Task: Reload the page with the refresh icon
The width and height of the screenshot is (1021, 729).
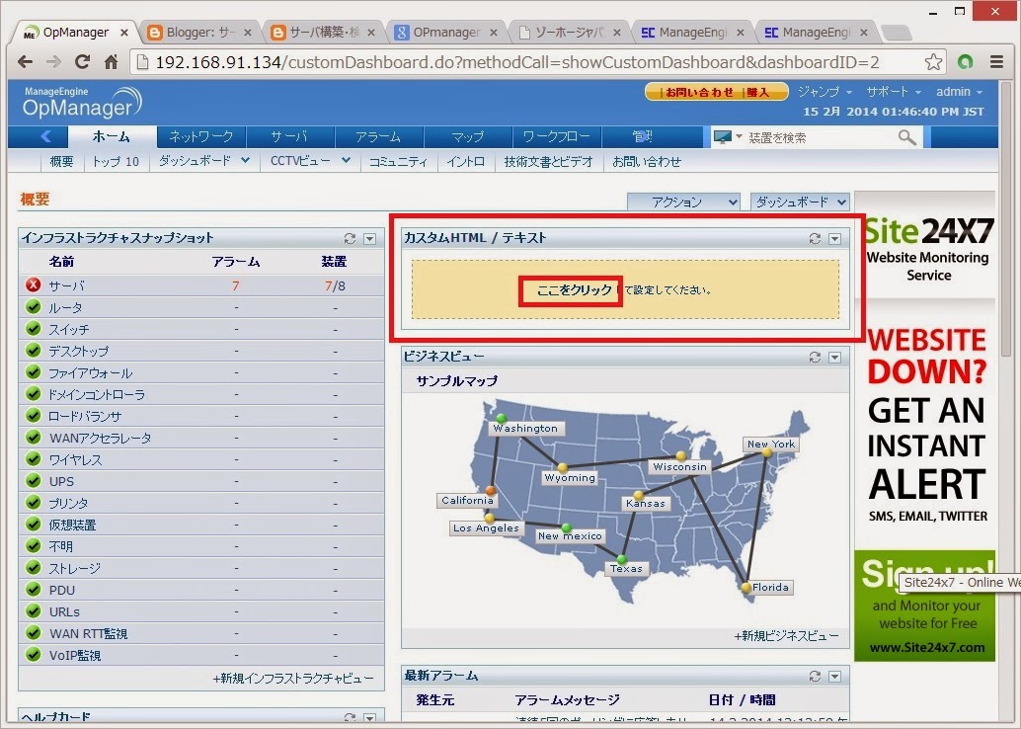Action: 82,62
